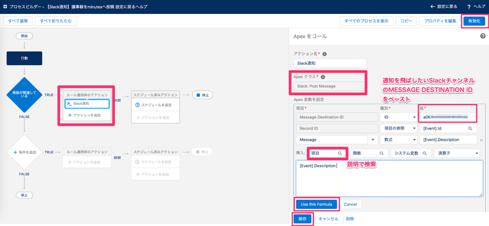This screenshot has width=489, height=226.
Task: Open the Message field name dropdown arrow
Action: [373, 140]
